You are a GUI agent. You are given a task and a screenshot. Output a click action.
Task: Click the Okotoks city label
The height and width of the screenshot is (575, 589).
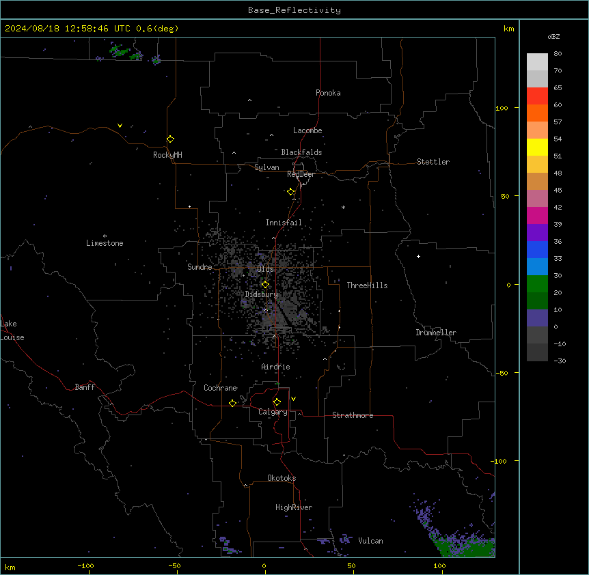pyautogui.click(x=282, y=478)
